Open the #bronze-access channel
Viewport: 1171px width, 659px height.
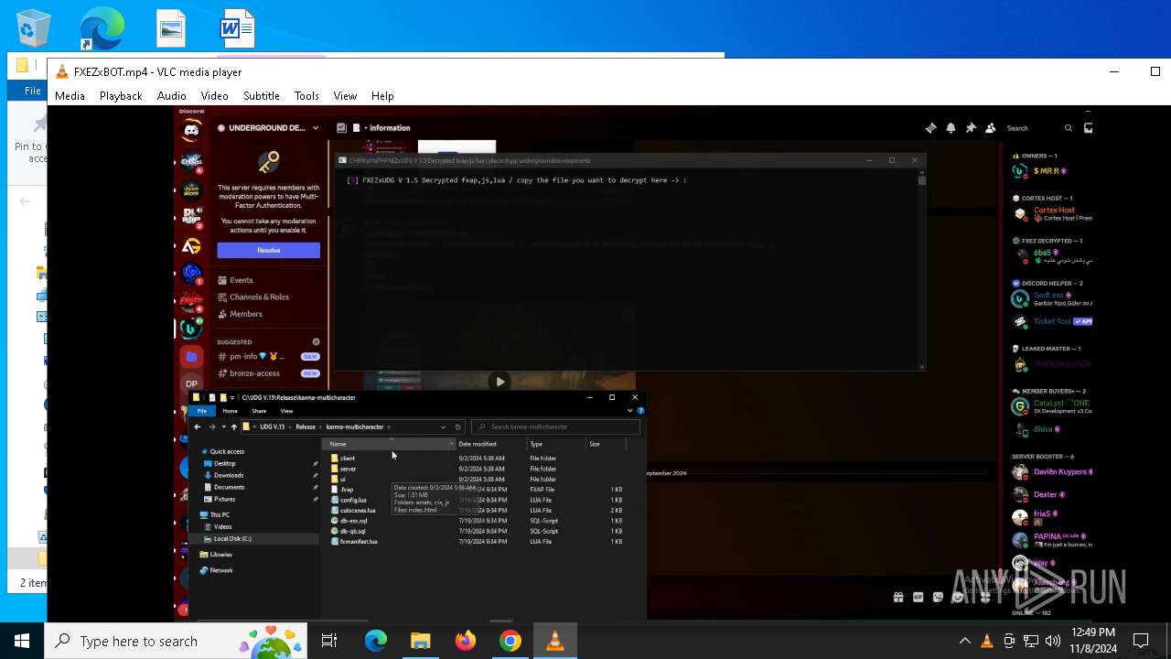pyautogui.click(x=267, y=373)
